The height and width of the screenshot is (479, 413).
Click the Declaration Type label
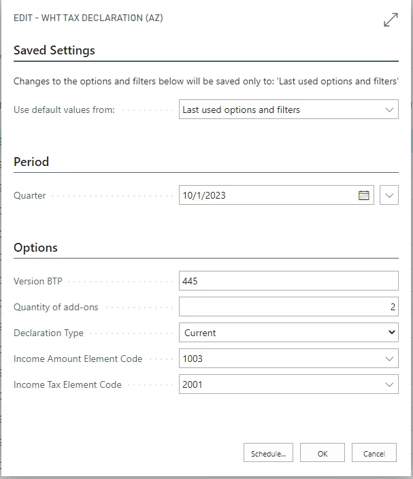pyautogui.click(x=49, y=333)
